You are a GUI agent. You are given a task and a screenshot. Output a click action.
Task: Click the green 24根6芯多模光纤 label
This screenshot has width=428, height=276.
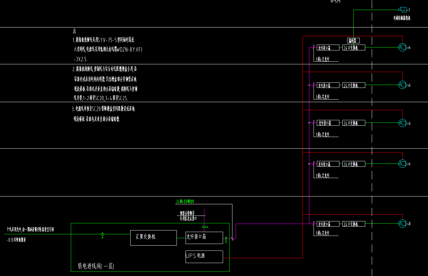[185, 201]
